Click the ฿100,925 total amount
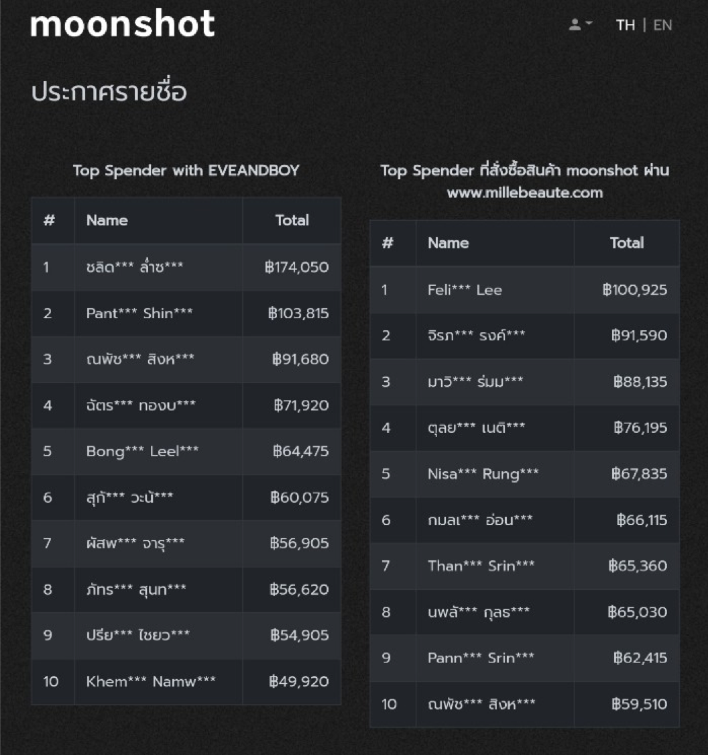 635,290
